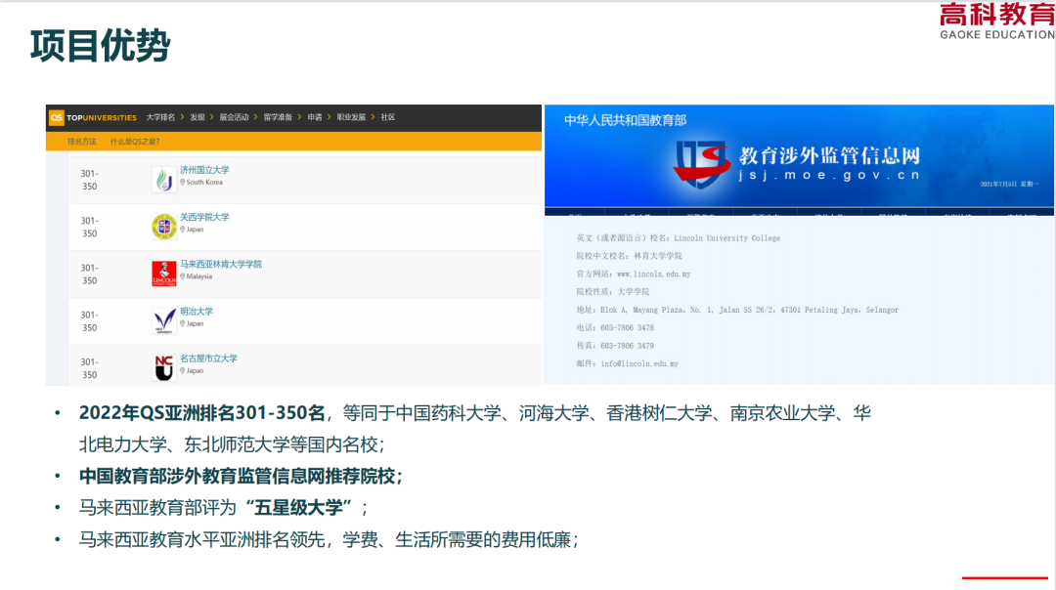
Task: Click the Jeju National University logo (济州国立大学)
Action: tap(163, 180)
